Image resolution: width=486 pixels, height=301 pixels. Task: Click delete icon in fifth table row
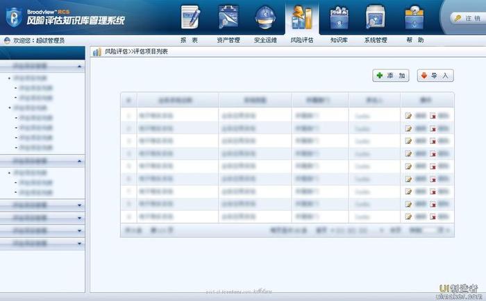pyautogui.click(x=433, y=166)
